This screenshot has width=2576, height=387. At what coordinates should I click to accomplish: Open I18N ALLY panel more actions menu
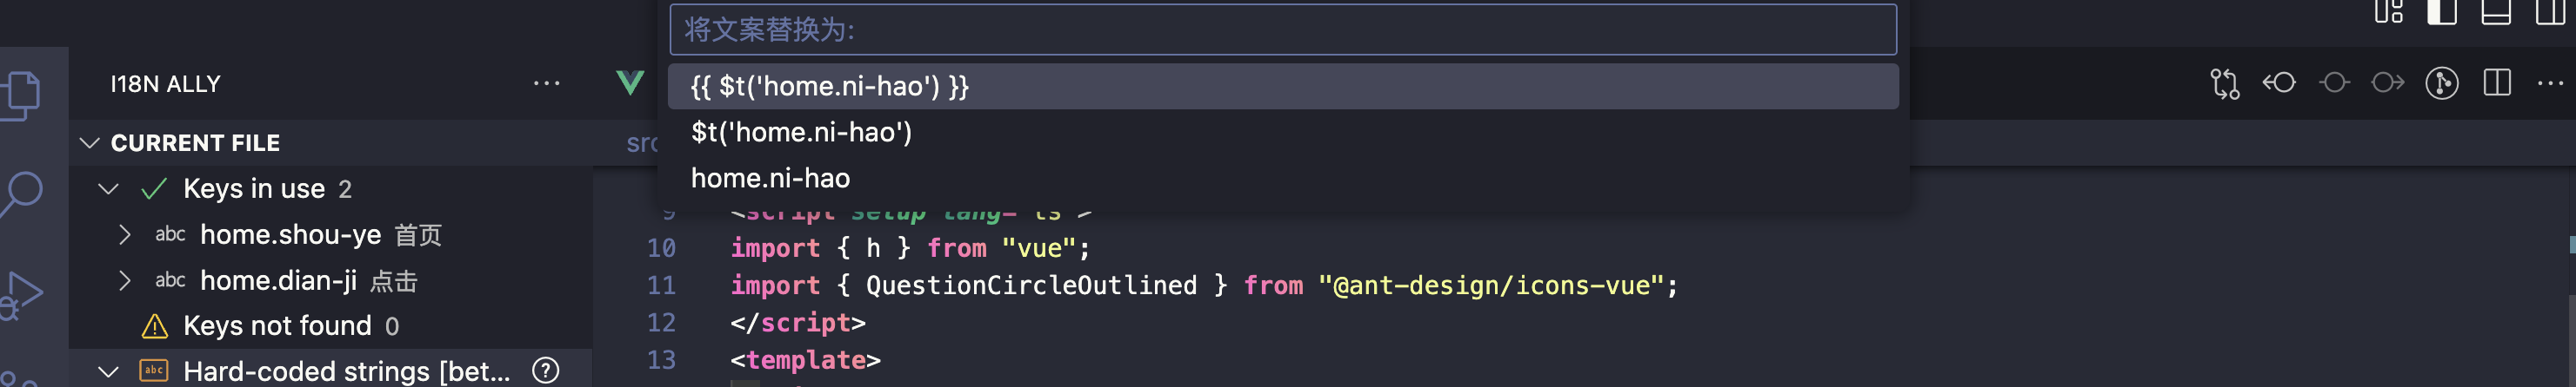point(546,84)
